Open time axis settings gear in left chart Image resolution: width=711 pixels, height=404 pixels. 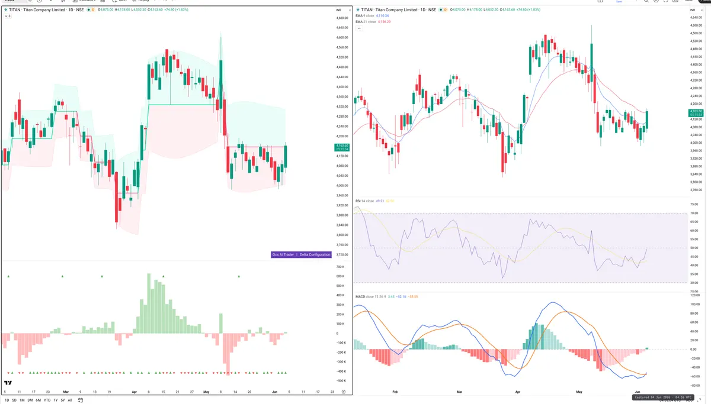(343, 392)
